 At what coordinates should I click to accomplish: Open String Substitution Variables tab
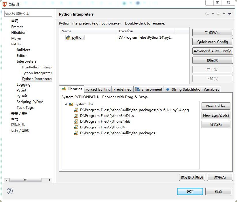tap(192, 89)
